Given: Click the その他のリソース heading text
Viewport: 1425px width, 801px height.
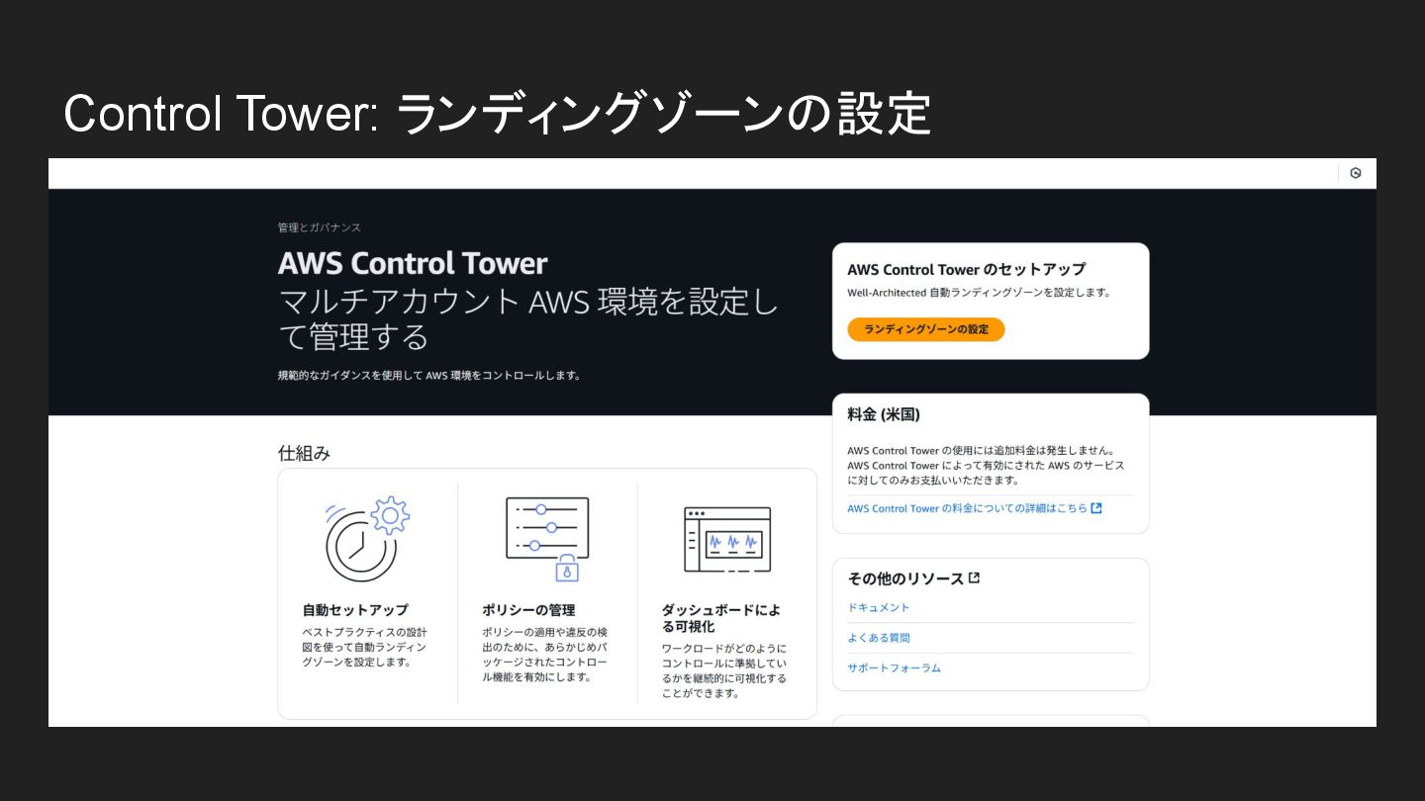Looking at the screenshot, I should coord(905,578).
